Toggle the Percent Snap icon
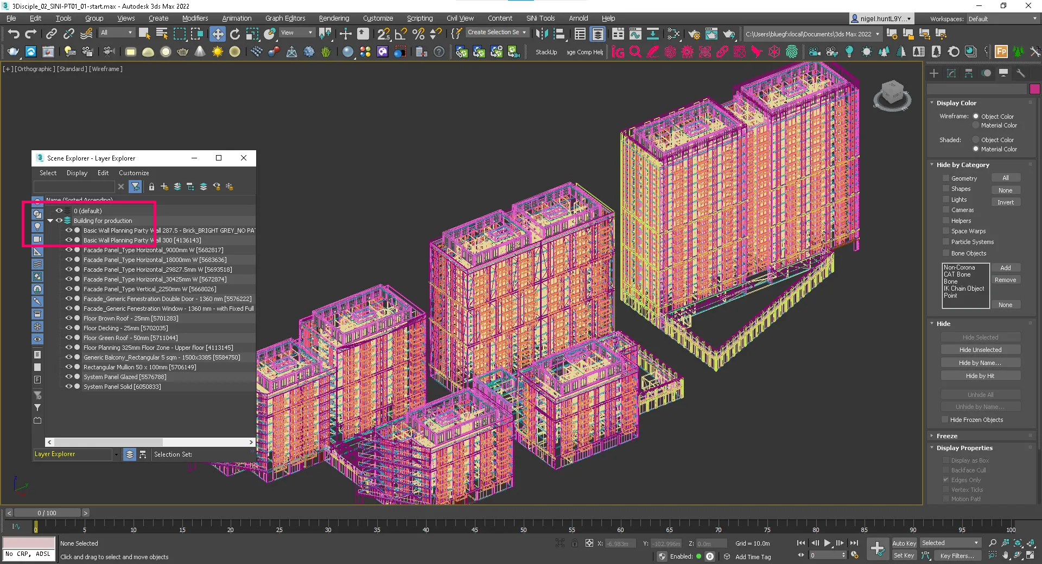 click(418, 34)
